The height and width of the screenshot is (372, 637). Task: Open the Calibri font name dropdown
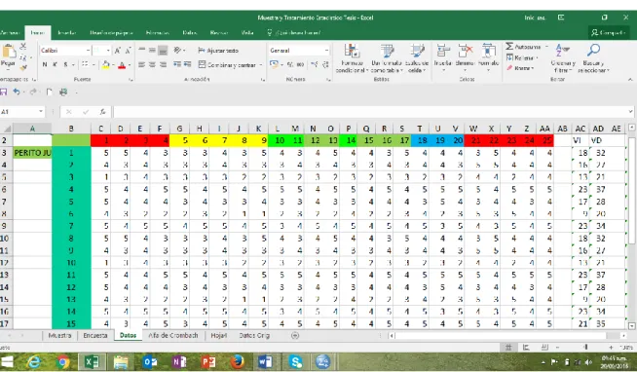pyautogui.click(x=88, y=51)
